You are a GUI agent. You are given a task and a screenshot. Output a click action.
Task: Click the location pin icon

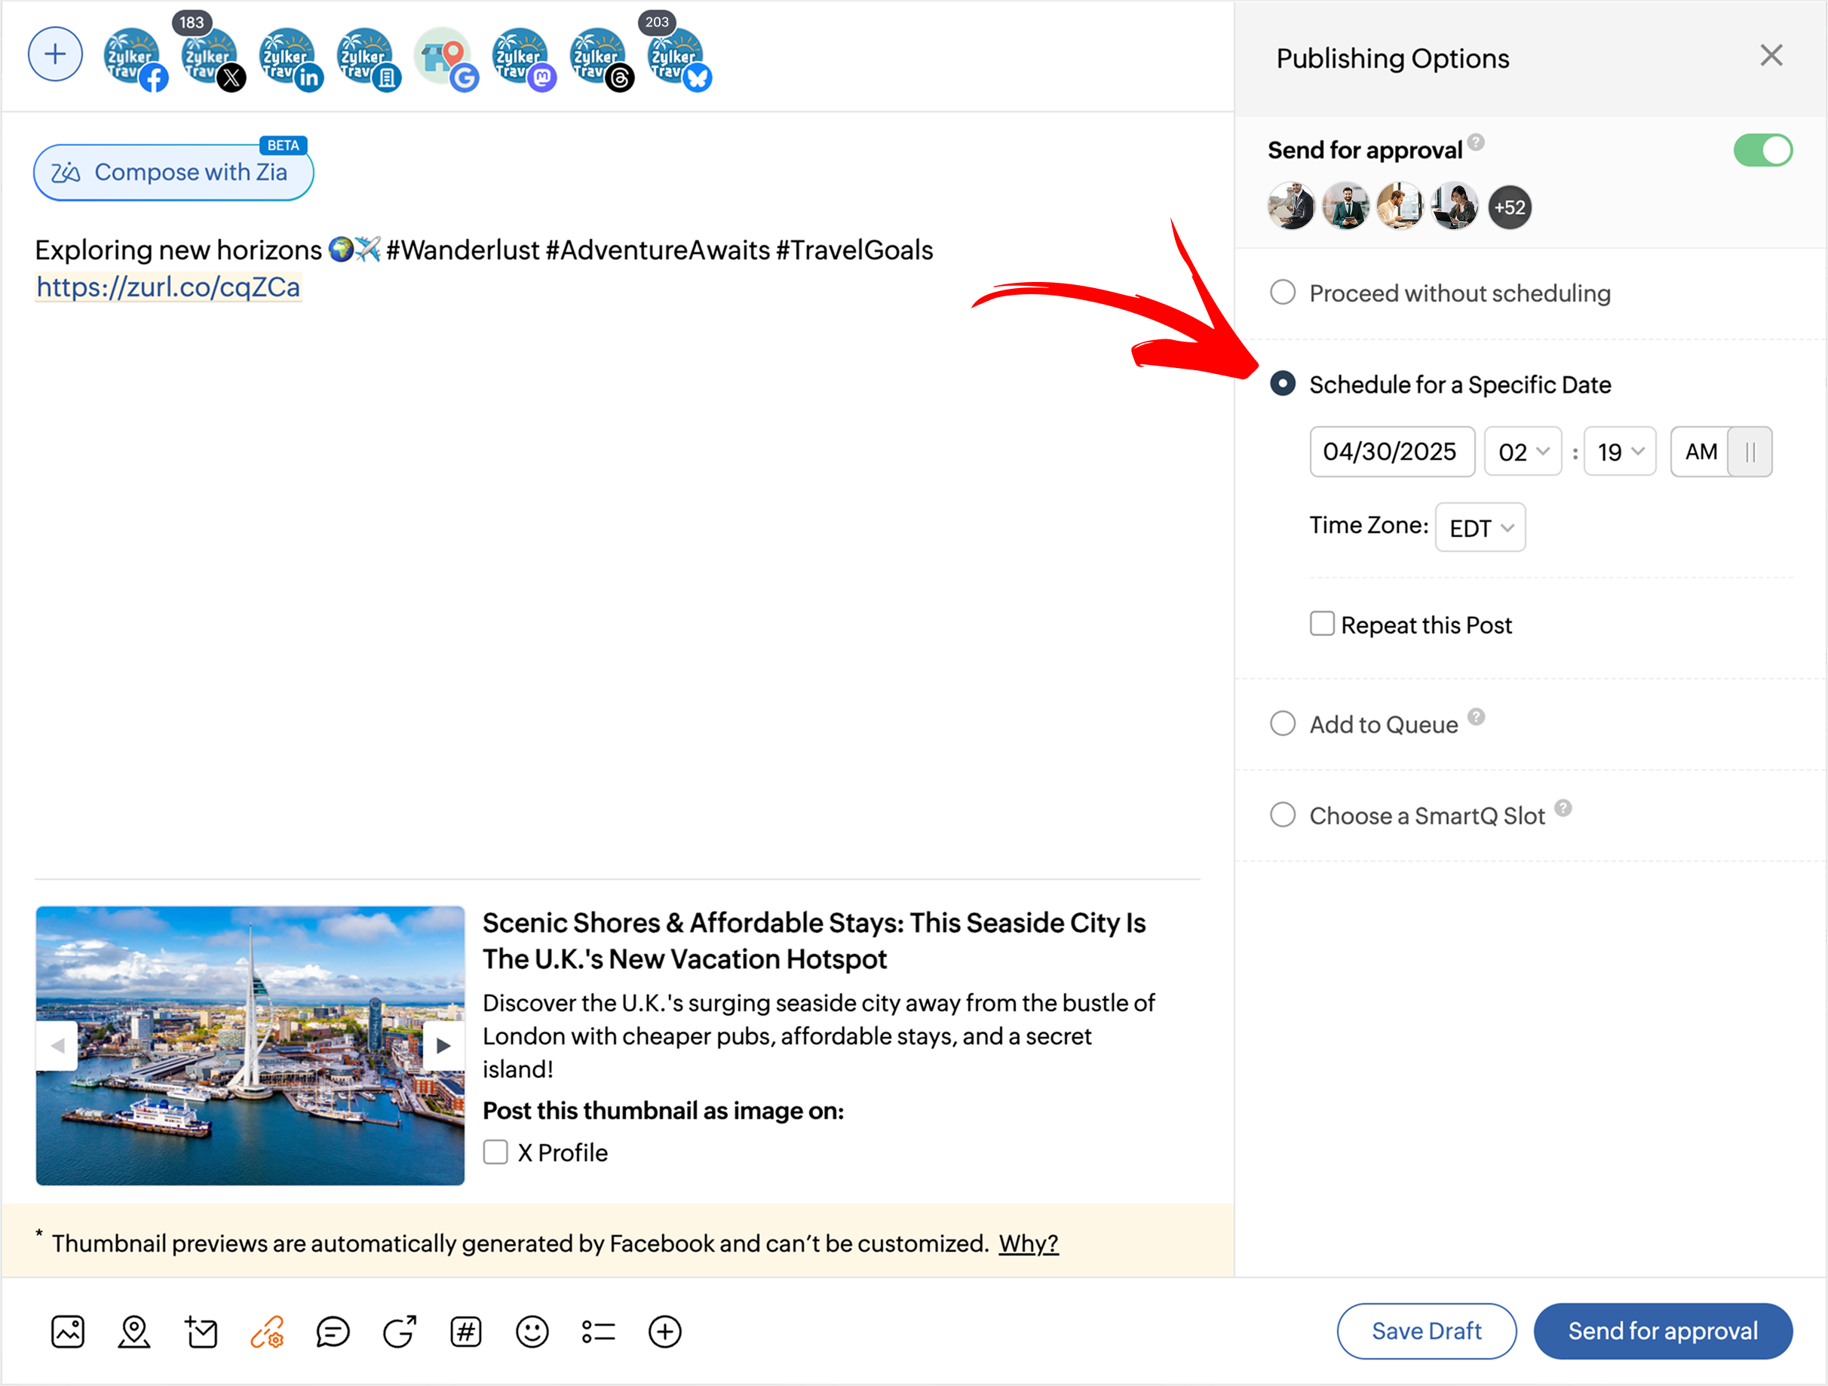click(134, 1332)
